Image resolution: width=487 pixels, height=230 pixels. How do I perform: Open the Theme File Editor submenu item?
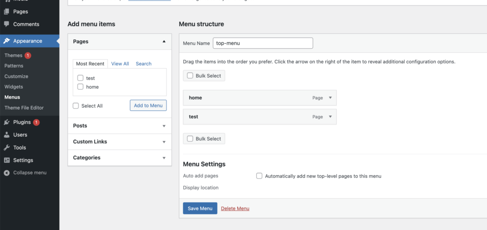24,108
